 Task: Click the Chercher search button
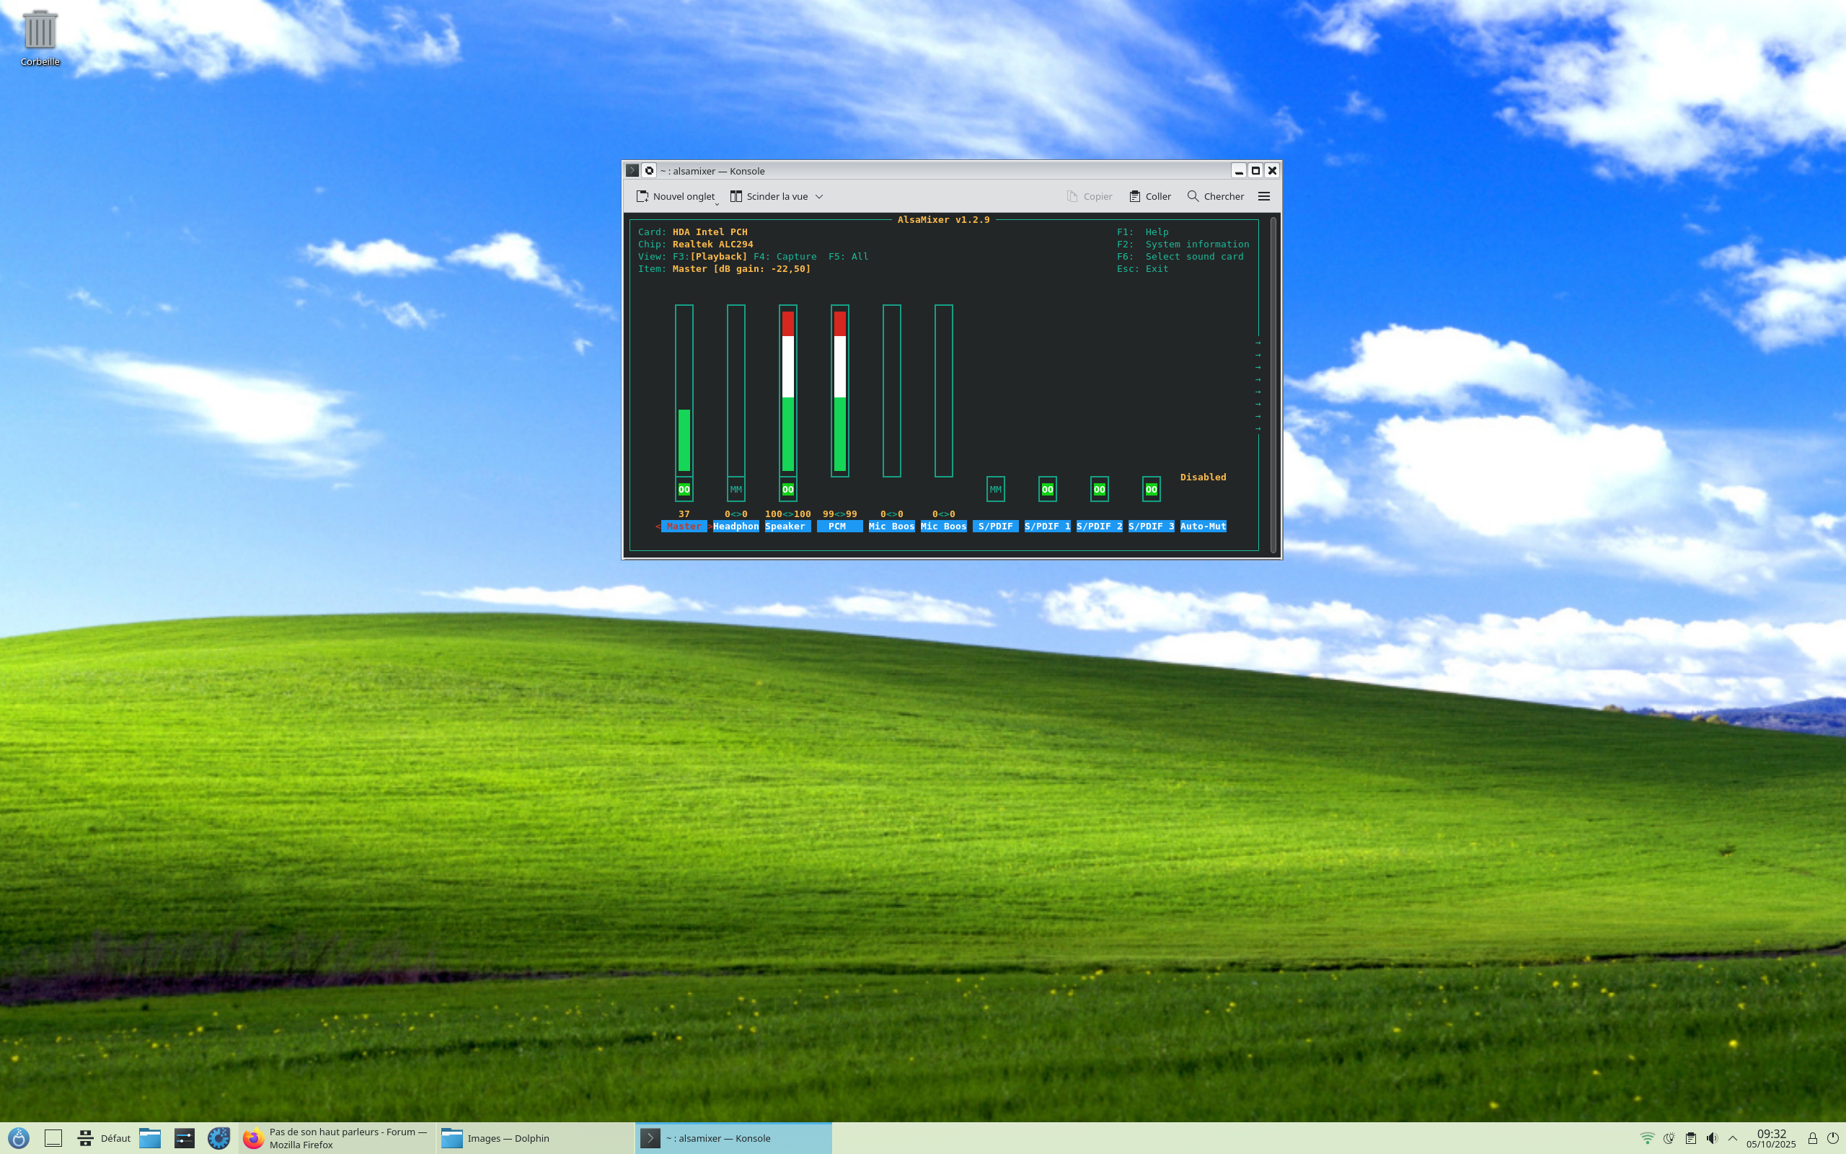click(x=1215, y=196)
